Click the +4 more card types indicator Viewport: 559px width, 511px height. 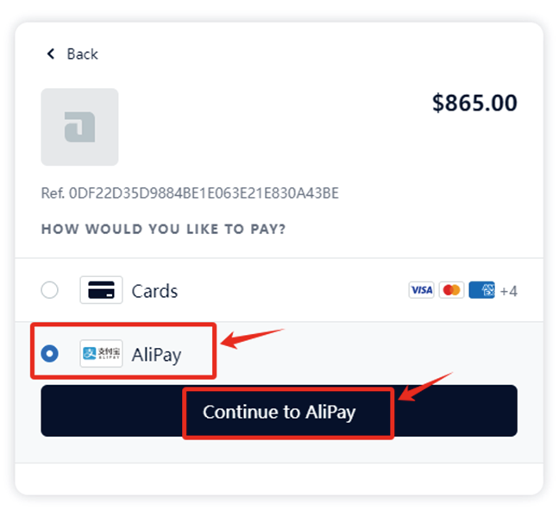tap(509, 291)
